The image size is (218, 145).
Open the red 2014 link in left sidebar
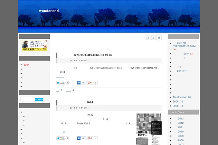pyautogui.click(x=27, y=65)
